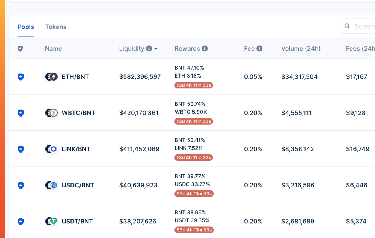Screen dimensions: 375x238
Task: Select liquidity value $38,207,626
Action: (138, 221)
